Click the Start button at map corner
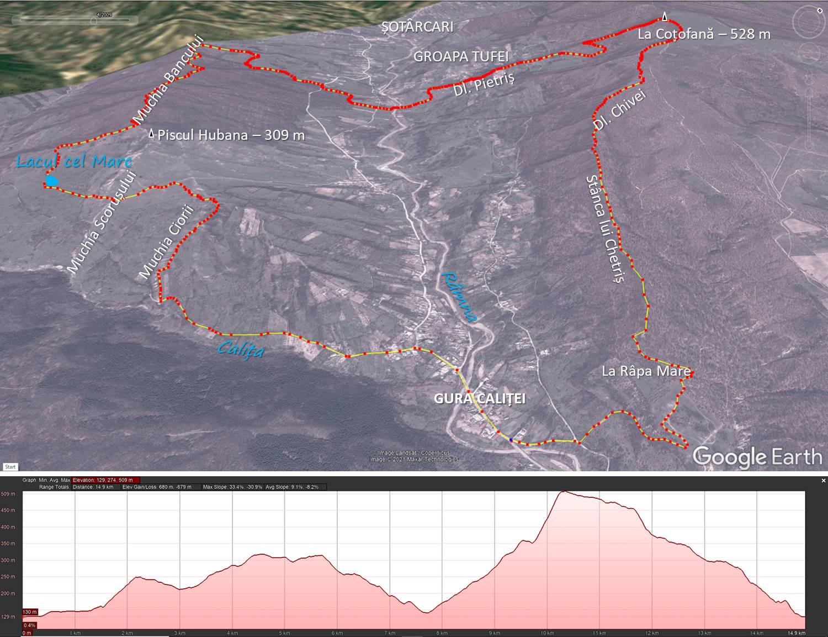 pyautogui.click(x=10, y=467)
